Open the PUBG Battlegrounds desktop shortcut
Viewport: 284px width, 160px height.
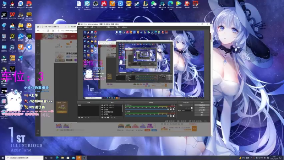click(x=29, y=16)
